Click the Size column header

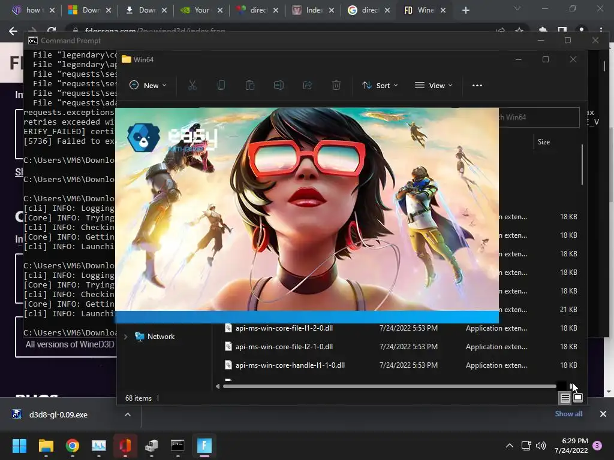click(544, 142)
